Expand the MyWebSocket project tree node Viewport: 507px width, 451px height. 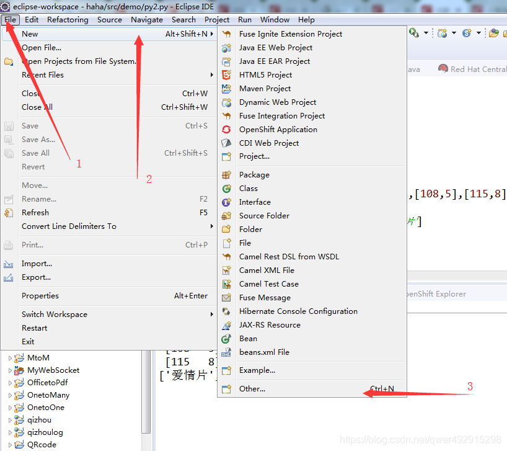[10, 370]
